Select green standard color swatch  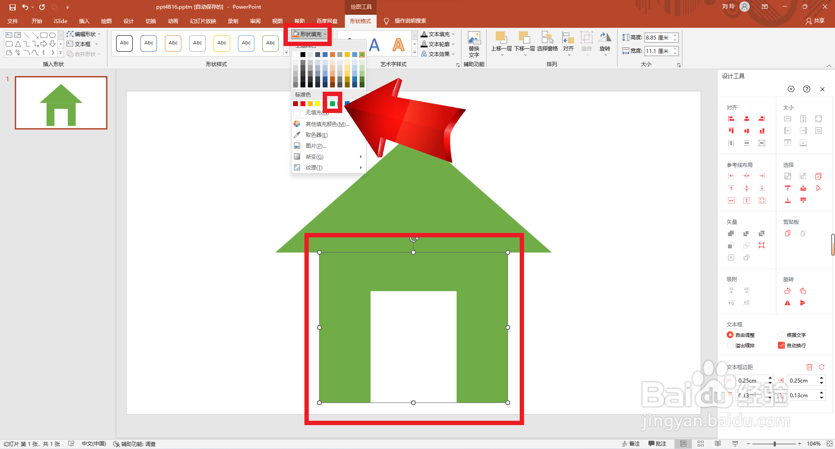332,103
